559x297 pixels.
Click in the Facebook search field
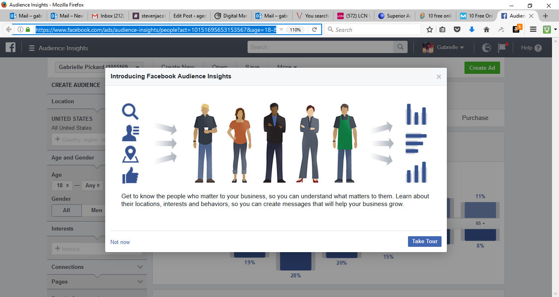pos(320,47)
